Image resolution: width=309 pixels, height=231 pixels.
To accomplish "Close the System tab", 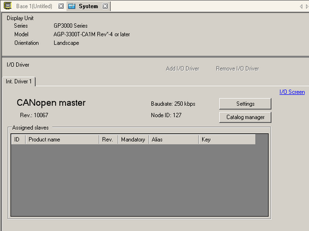I will pos(105,6).
